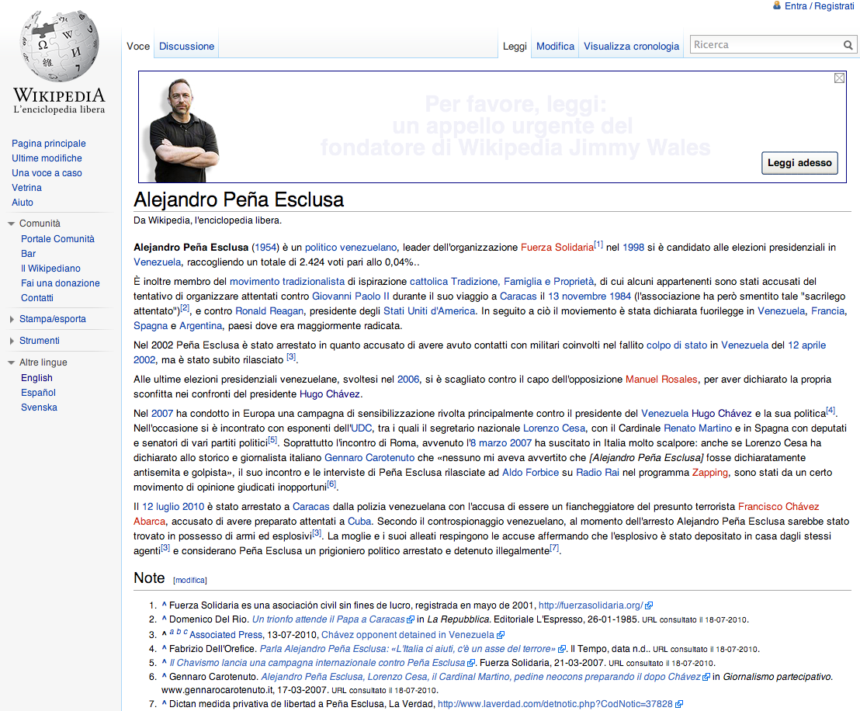Expand the Stampa/esporta sidebar section
The image size is (860, 711).
pos(53,319)
